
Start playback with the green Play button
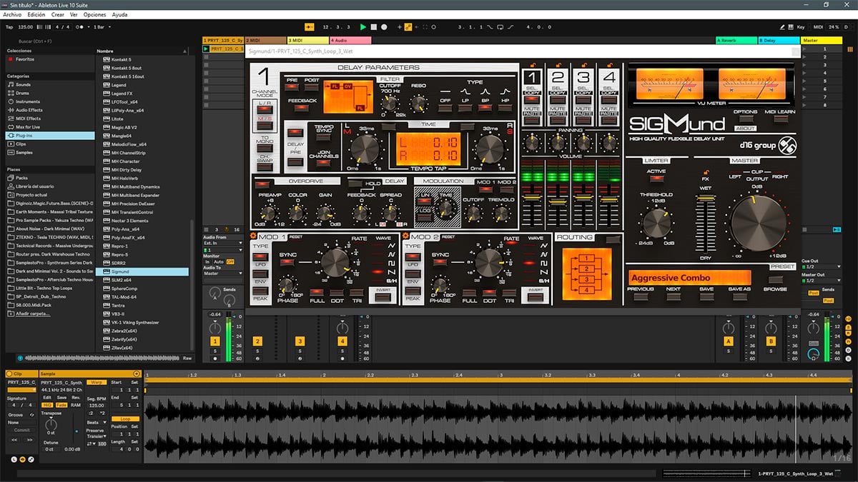click(363, 27)
